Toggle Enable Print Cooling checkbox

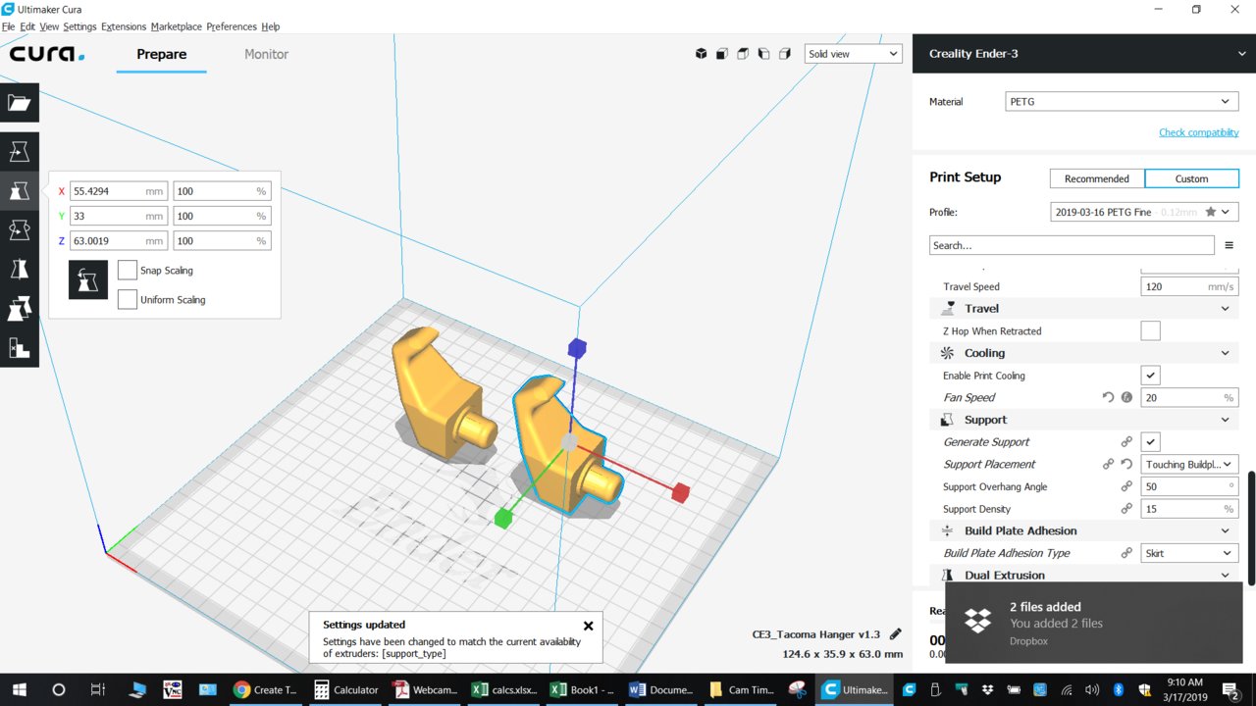[x=1150, y=376]
